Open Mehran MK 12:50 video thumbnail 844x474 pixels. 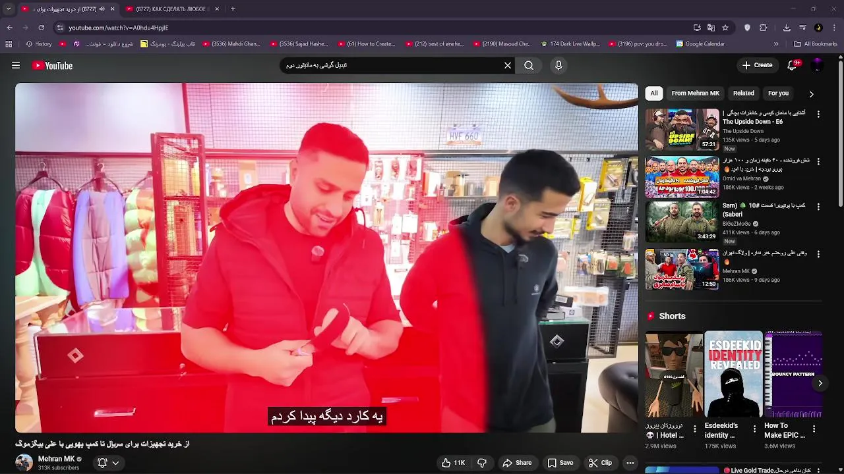click(x=682, y=269)
